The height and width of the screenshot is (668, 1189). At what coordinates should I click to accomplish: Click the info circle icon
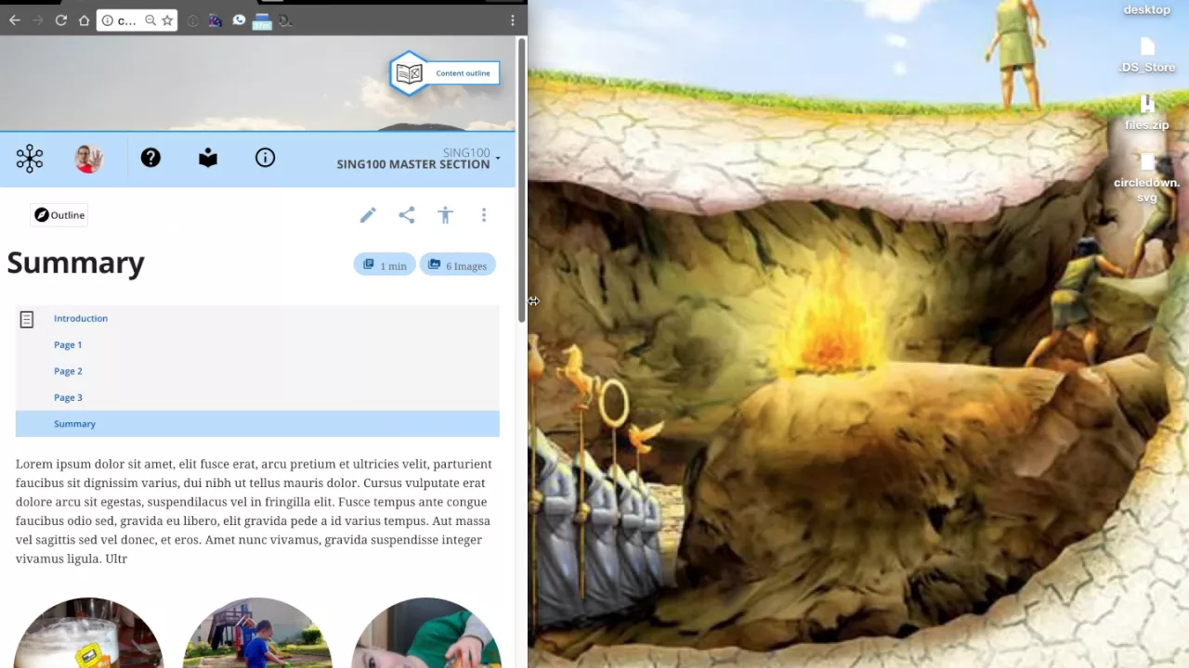point(265,158)
